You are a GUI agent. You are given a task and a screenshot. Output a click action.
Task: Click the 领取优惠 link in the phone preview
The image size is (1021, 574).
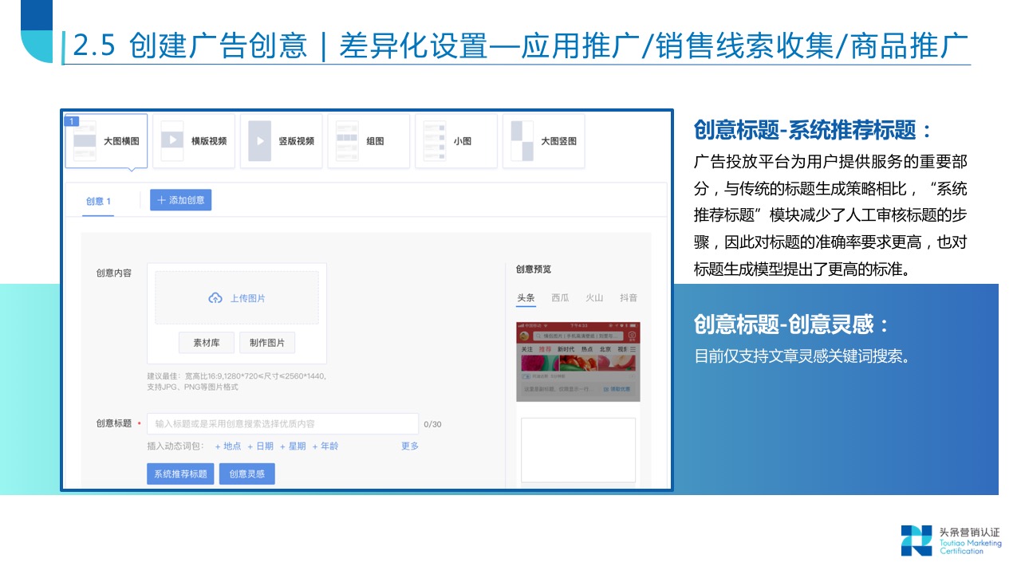pyautogui.click(x=617, y=389)
